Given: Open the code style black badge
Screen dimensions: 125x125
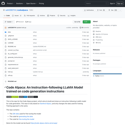Looking at the screenshot, I should [x=33, y=97].
